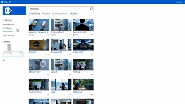Switch to the Everything tab
This screenshot has height=104, width=185.
34,14
